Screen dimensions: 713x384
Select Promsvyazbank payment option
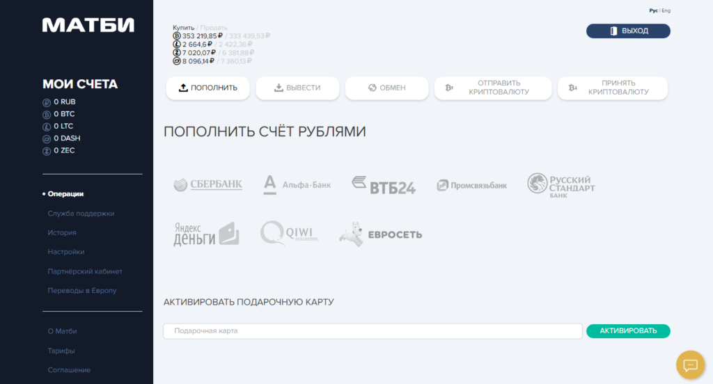coord(471,186)
